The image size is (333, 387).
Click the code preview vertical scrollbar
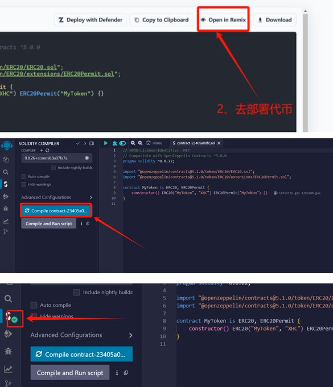coord(305,71)
